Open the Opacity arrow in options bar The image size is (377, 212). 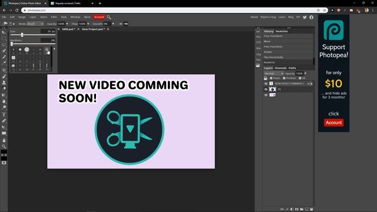pyautogui.click(x=67, y=24)
